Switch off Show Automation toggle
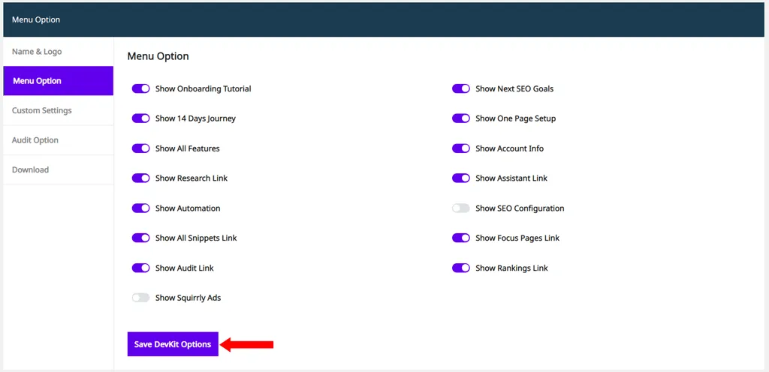Image resolution: width=769 pixels, height=372 pixels. [x=140, y=208]
